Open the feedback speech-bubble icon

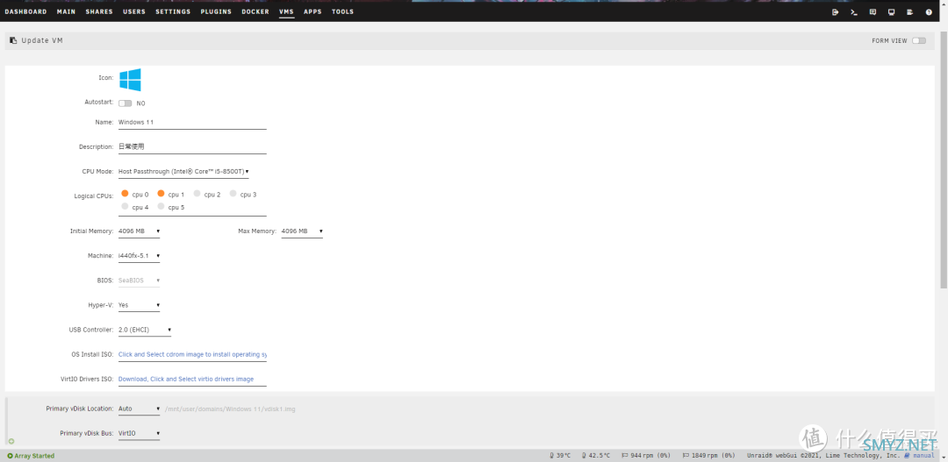coord(873,12)
